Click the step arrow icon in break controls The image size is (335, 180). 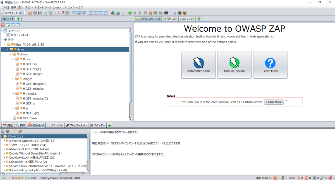[135, 13]
